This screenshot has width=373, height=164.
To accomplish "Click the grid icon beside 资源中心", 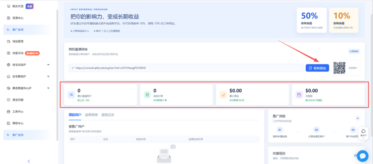I will (8, 18).
